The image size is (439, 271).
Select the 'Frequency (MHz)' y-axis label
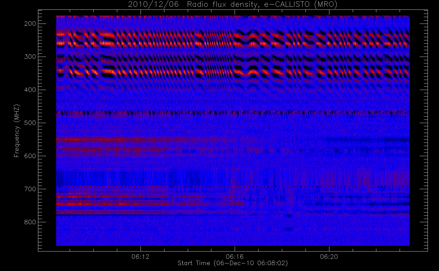[17, 131]
